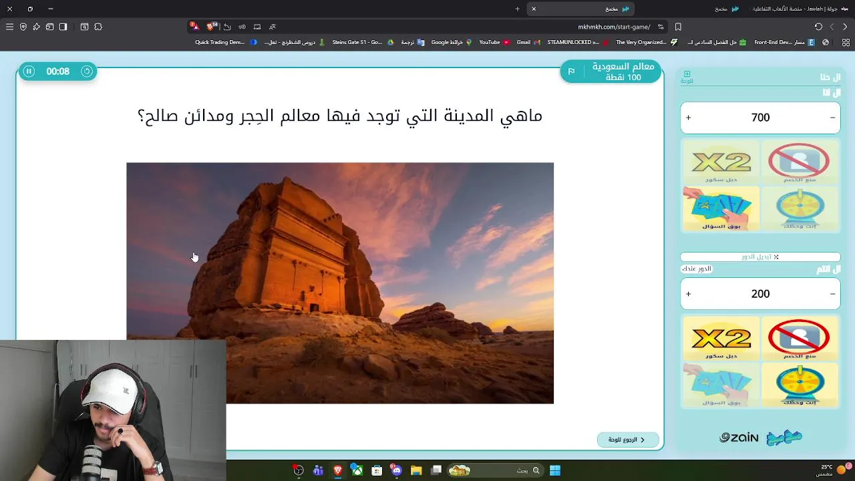Open the tab search icon in toolbar
Screen dimensions: 855x481
tap(84, 27)
